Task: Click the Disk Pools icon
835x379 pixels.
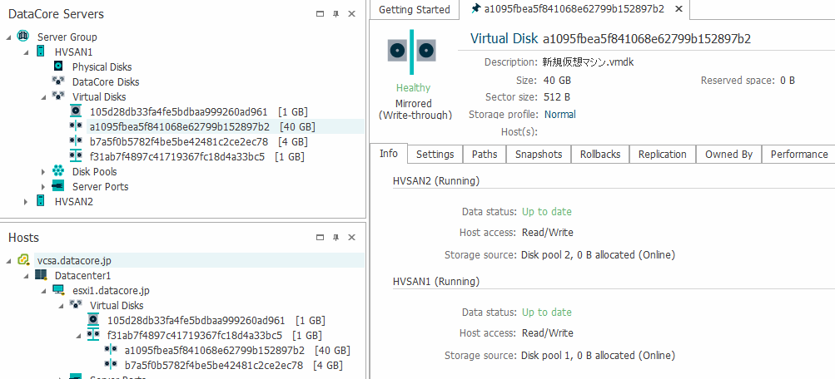Action: point(58,171)
